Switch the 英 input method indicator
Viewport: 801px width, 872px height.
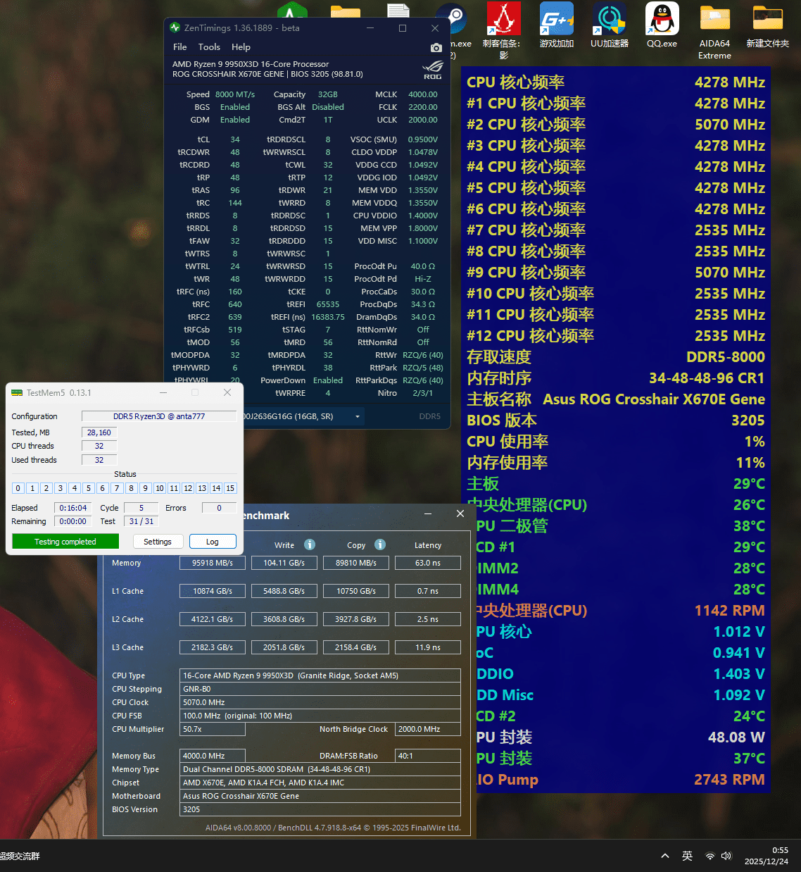[x=687, y=856]
